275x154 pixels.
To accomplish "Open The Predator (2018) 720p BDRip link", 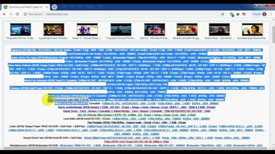I will coord(136,123).
